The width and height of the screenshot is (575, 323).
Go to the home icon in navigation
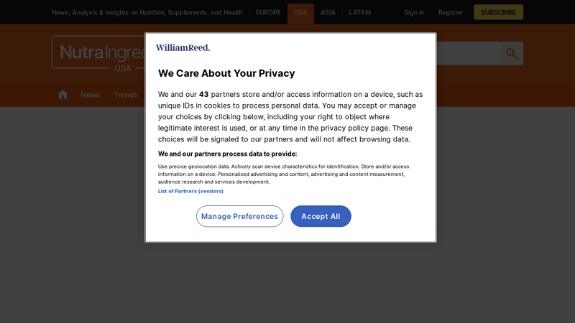click(x=63, y=95)
